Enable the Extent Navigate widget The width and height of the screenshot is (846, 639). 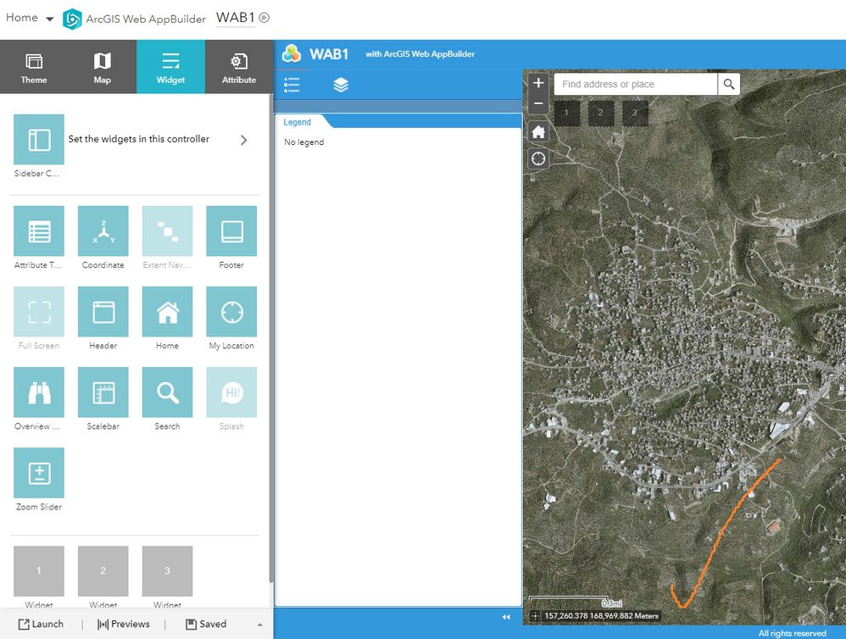(167, 231)
